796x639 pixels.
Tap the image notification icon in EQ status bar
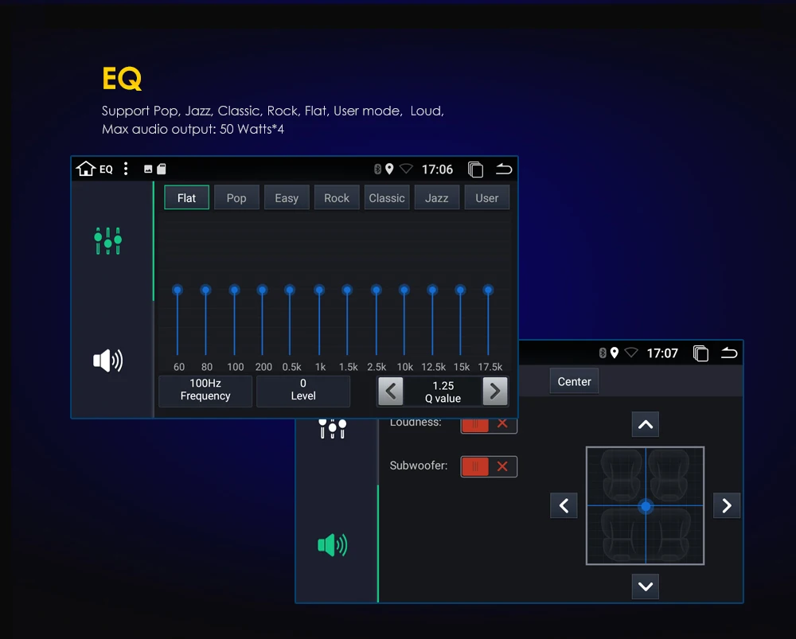[148, 169]
